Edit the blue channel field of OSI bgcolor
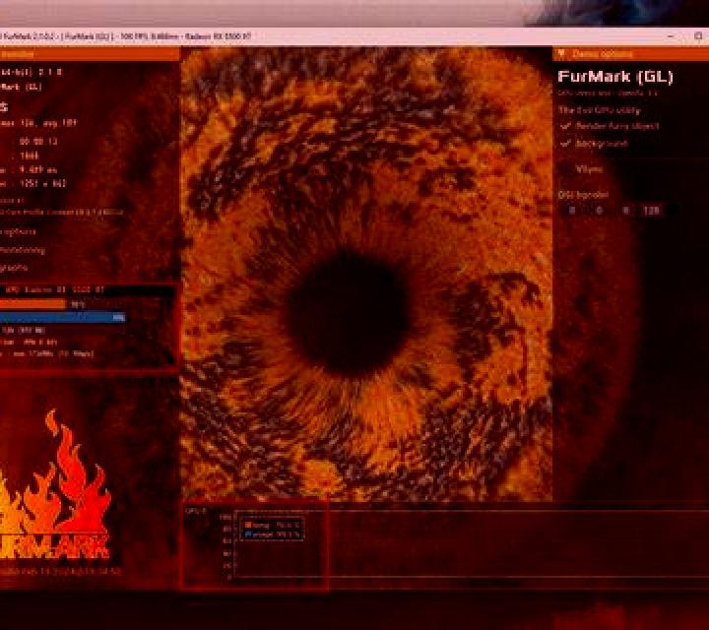The width and height of the screenshot is (709, 630). 626,210
